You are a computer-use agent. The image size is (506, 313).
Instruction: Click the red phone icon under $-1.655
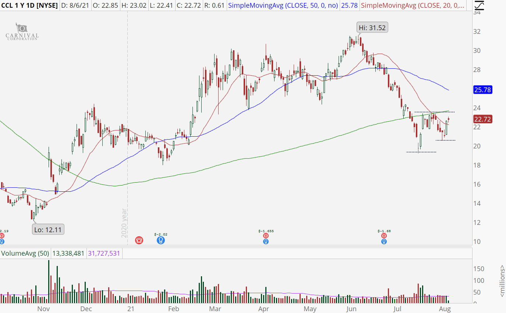266,236
